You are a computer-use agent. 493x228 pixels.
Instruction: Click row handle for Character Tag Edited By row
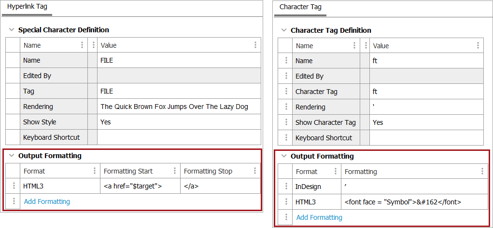tap(286, 76)
